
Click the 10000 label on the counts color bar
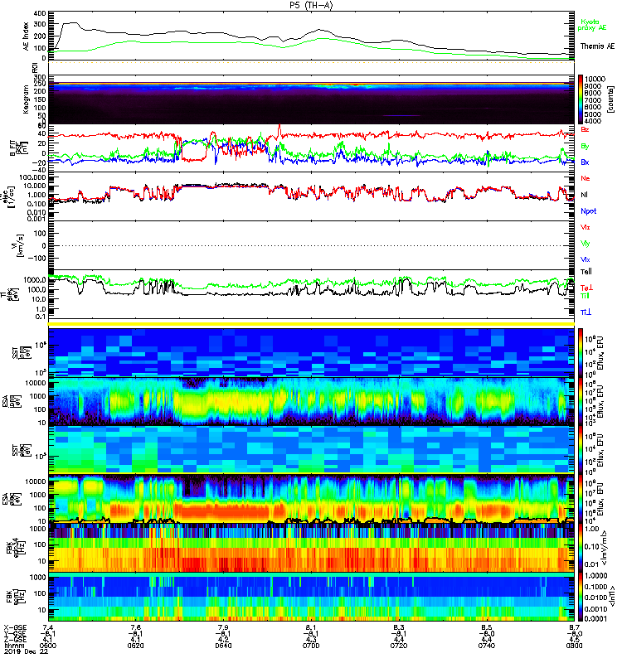coord(595,79)
